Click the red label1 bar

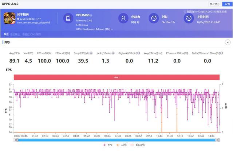click(116, 77)
